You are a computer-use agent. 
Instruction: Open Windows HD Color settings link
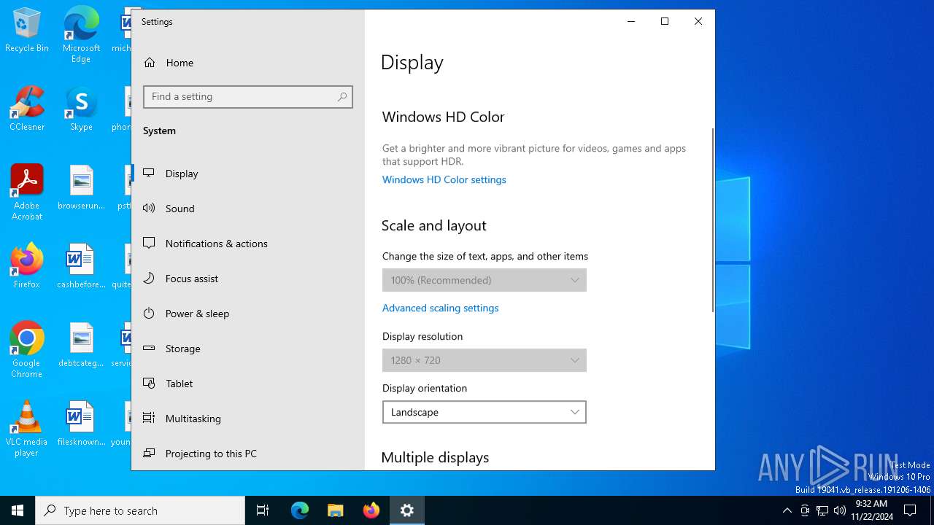point(444,179)
